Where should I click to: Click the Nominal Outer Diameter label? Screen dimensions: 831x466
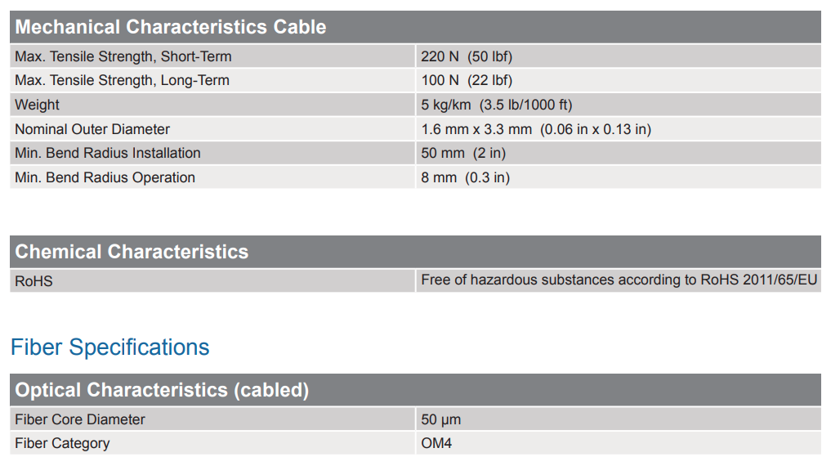tap(92, 129)
